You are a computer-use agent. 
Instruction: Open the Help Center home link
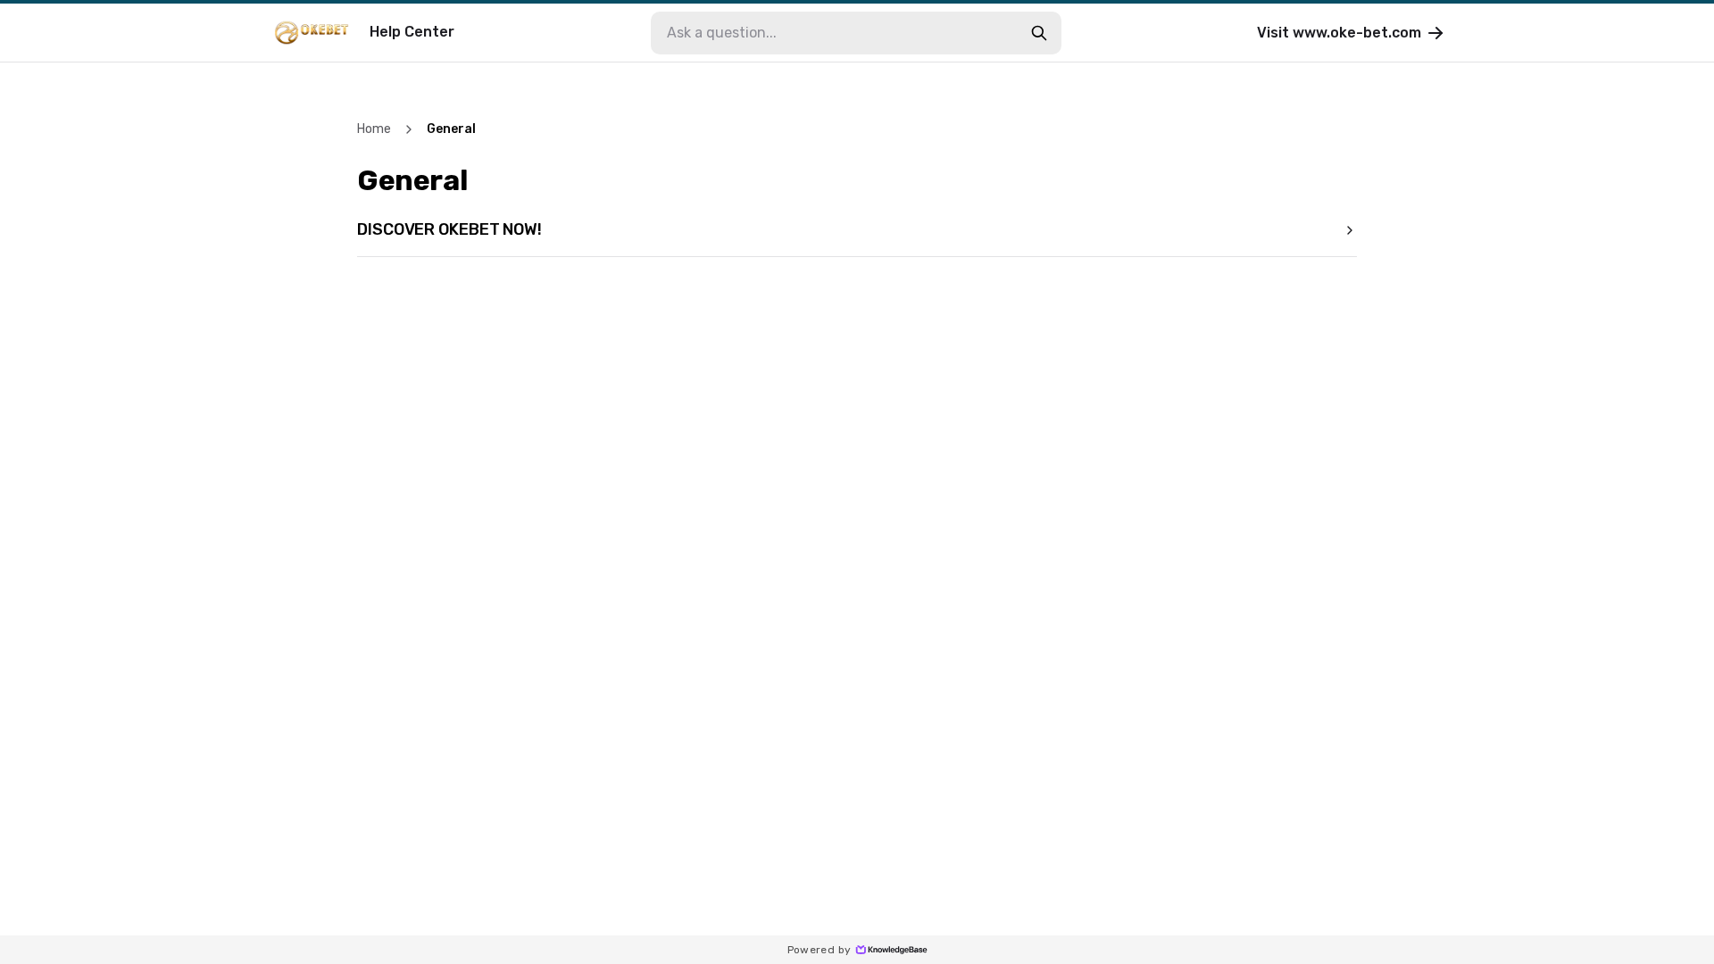[x=412, y=32]
